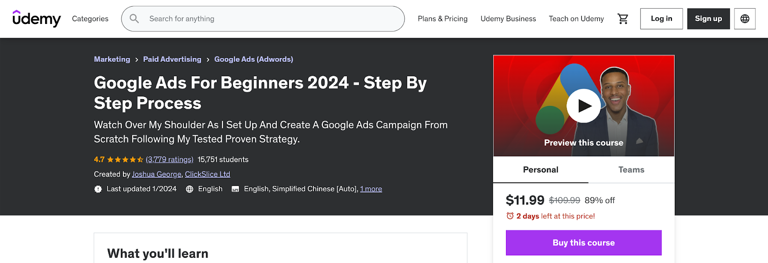The height and width of the screenshot is (263, 768).
Task: Click the closed captions icon
Action: pos(235,189)
